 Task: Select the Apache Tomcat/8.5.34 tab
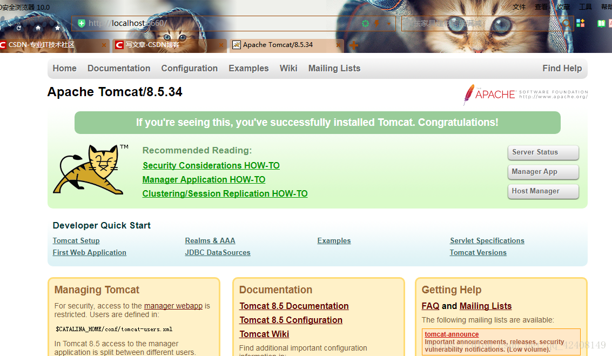pos(287,45)
